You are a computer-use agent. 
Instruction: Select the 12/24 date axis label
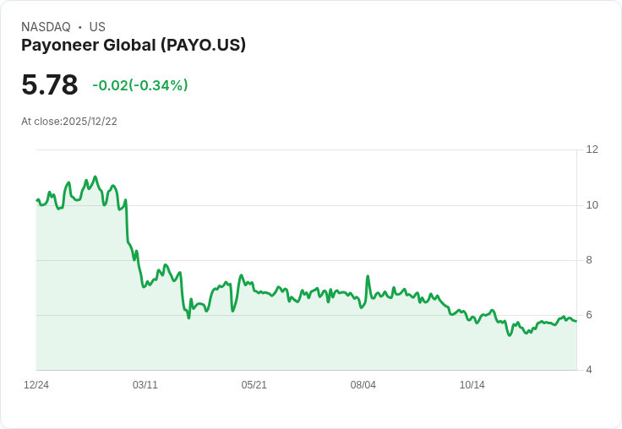click(36, 385)
